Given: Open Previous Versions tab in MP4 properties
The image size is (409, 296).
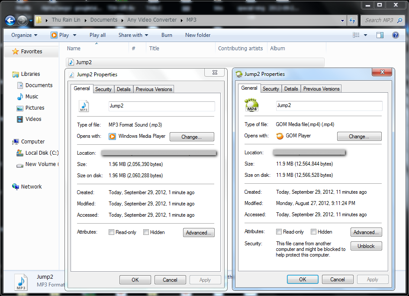Looking at the screenshot, I should click(321, 88).
